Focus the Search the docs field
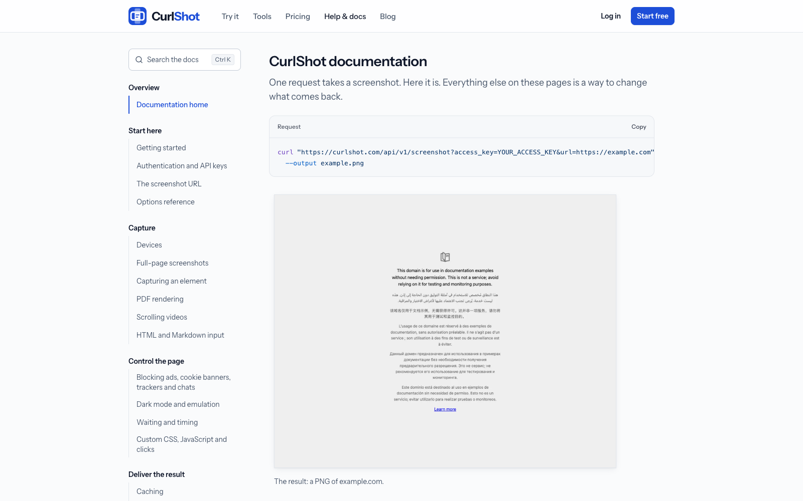This screenshot has height=501, width=803. 185,60
